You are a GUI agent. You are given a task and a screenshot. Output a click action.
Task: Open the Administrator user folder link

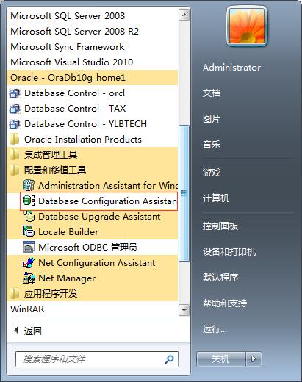coord(231,68)
